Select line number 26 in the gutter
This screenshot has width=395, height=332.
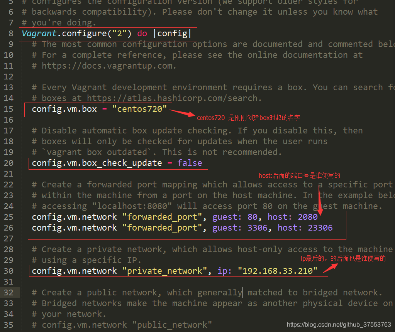[8, 228]
